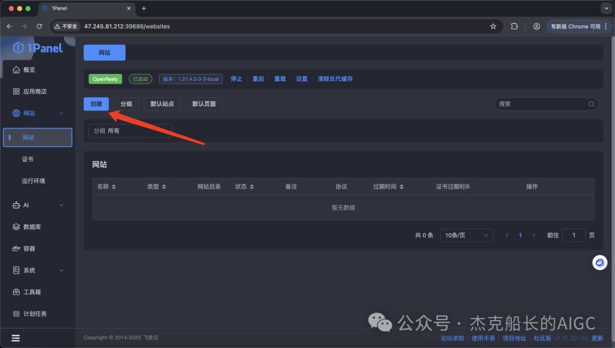Click 停止 to stop OpenResty
The image size is (615, 348).
(x=236, y=78)
